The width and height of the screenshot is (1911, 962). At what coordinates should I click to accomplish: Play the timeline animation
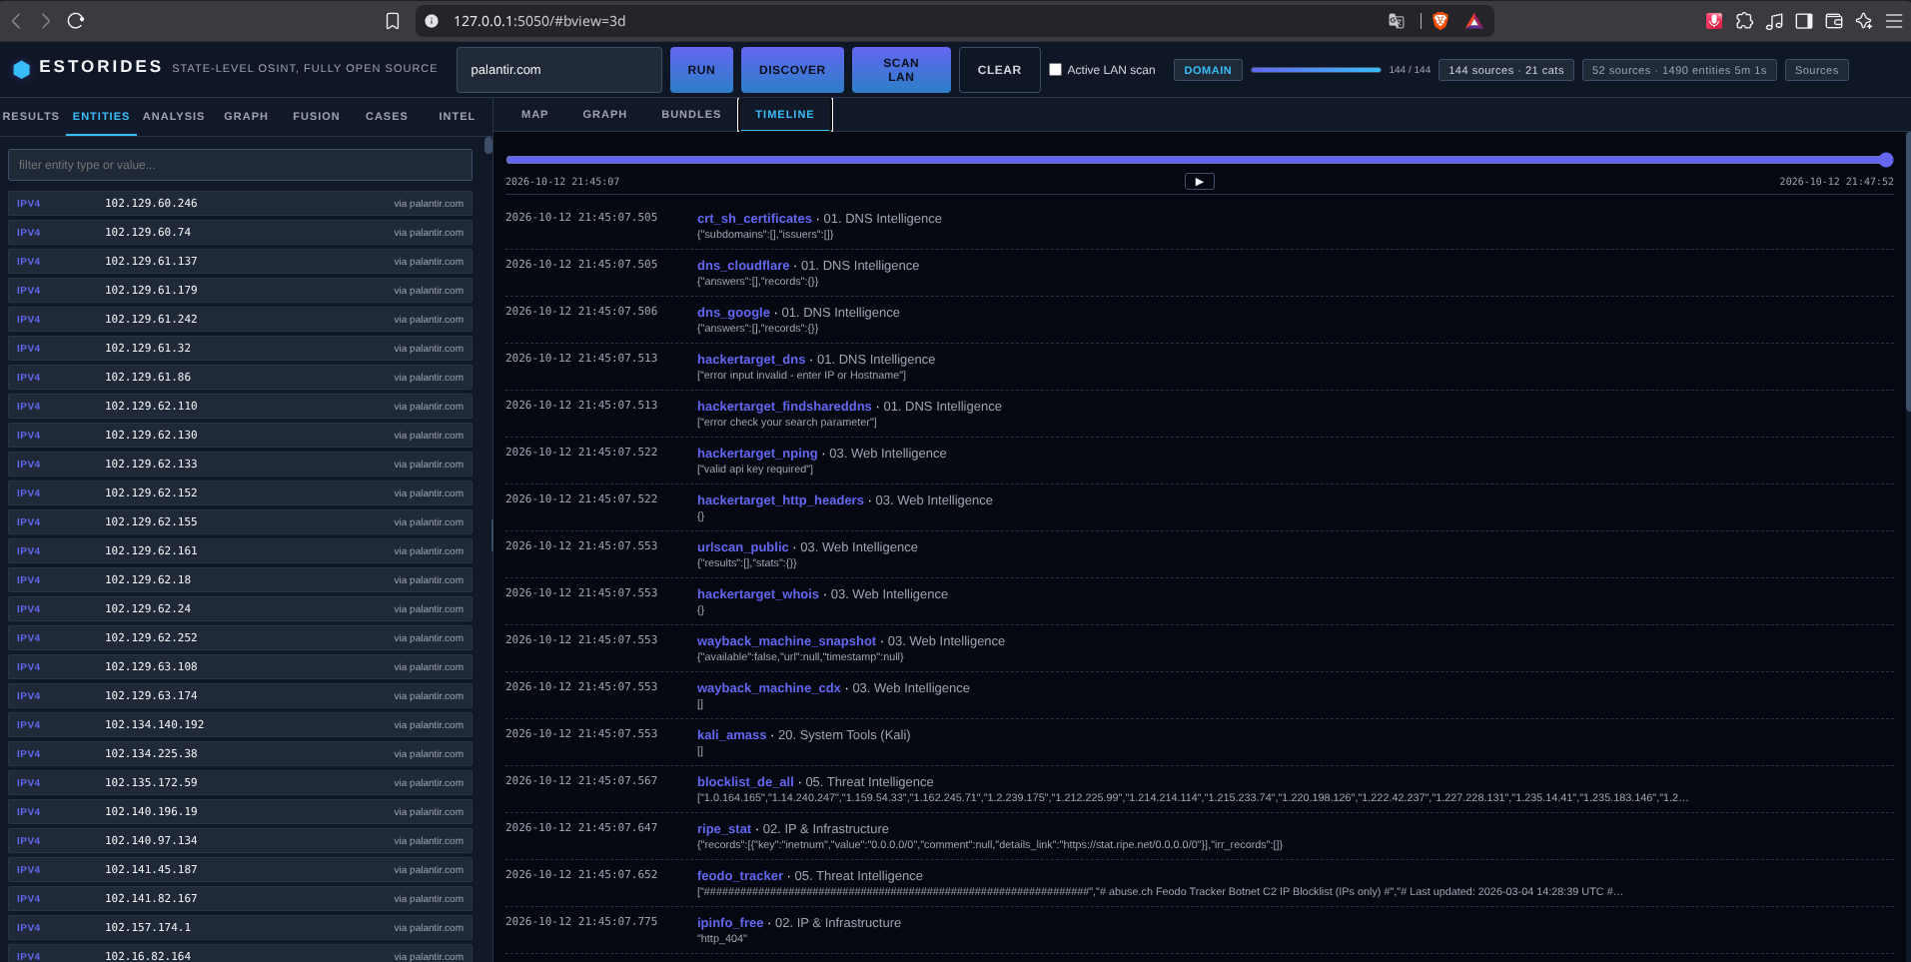pyautogui.click(x=1200, y=182)
